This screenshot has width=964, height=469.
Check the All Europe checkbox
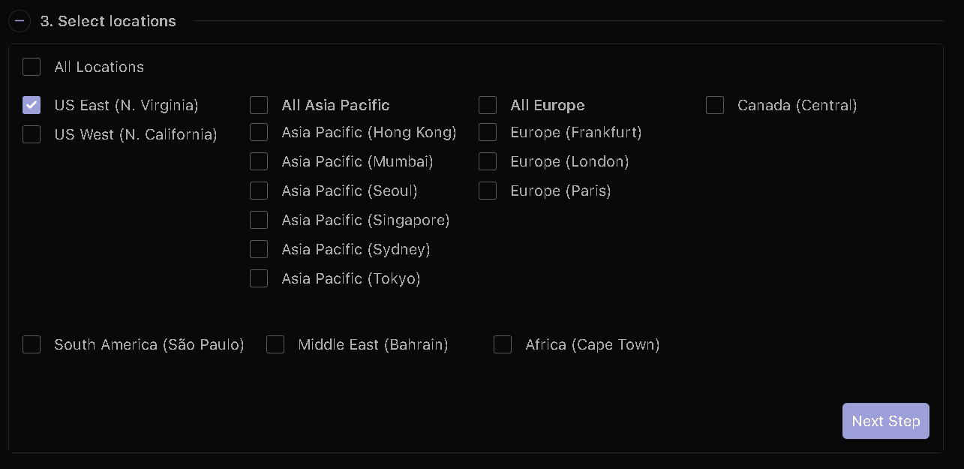tap(488, 105)
